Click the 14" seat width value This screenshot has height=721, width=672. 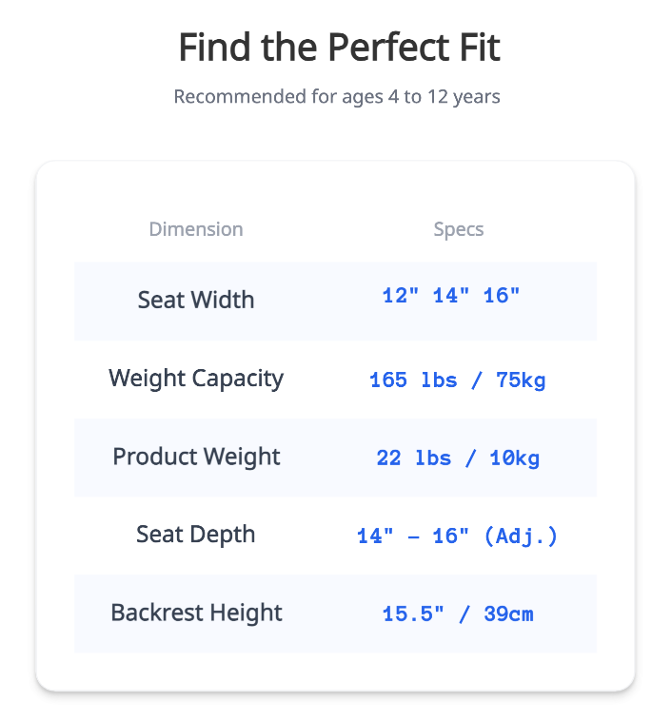point(451,295)
